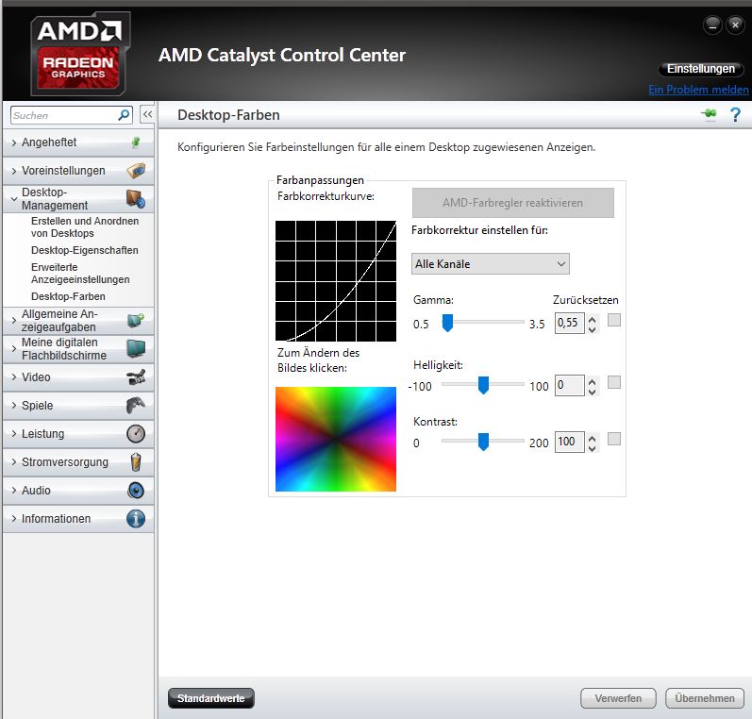Image resolution: width=752 pixels, height=719 pixels.
Task: Check the Kontrast reset checkbox
Action: (614, 439)
